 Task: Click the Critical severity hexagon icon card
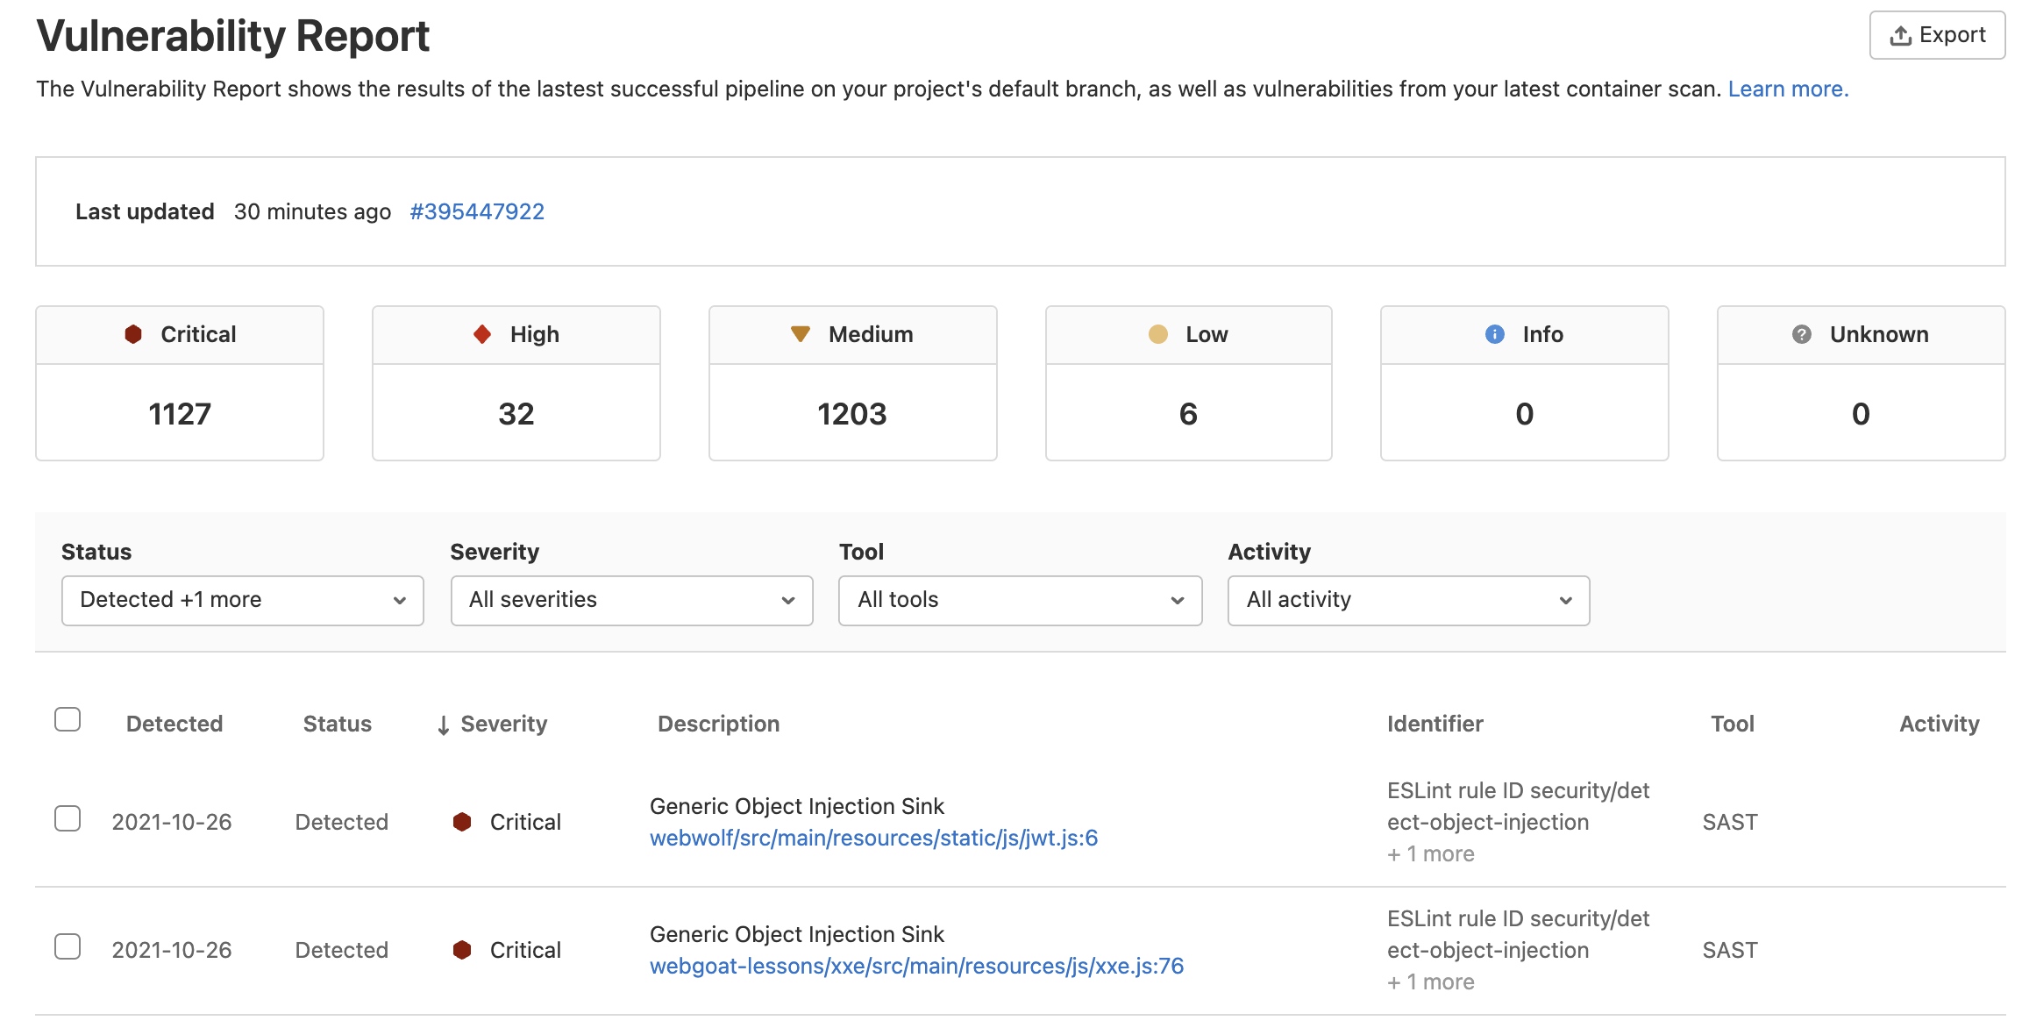[x=133, y=334]
